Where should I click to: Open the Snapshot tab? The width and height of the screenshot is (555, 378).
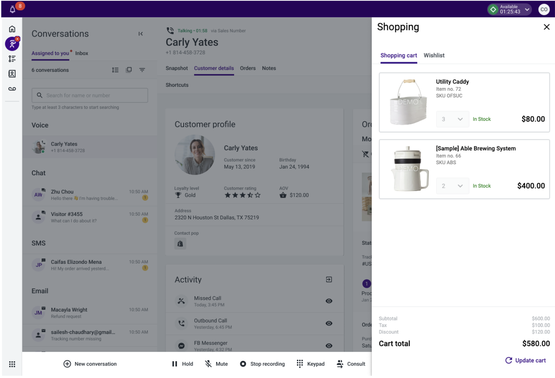[177, 68]
